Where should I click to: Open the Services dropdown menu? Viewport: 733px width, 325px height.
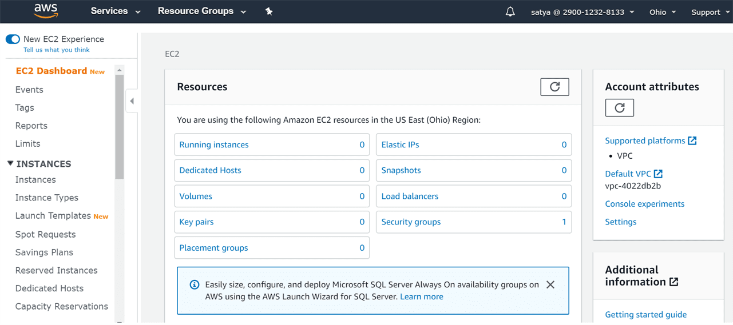(115, 11)
